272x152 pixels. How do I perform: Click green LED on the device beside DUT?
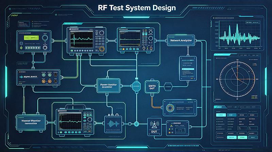[170, 129]
